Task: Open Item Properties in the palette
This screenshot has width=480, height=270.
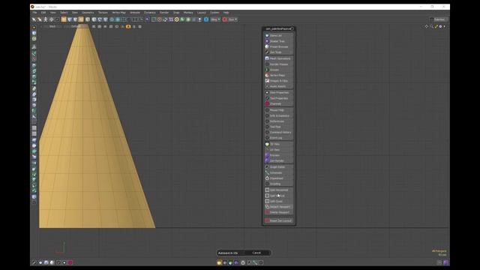Action: tap(278, 92)
